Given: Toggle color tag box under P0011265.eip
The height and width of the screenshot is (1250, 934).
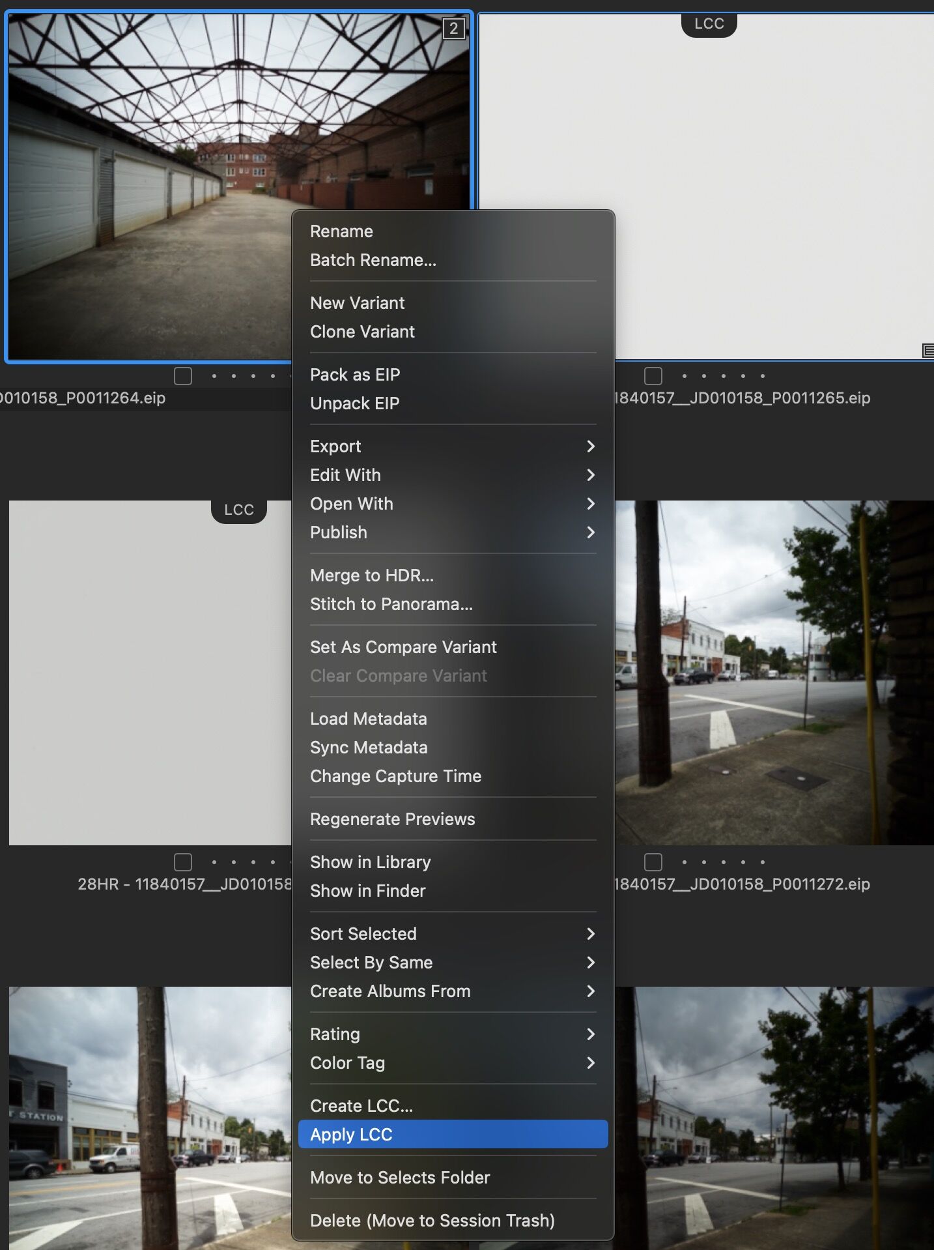Looking at the screenshot, I should [x=653, y=376].
